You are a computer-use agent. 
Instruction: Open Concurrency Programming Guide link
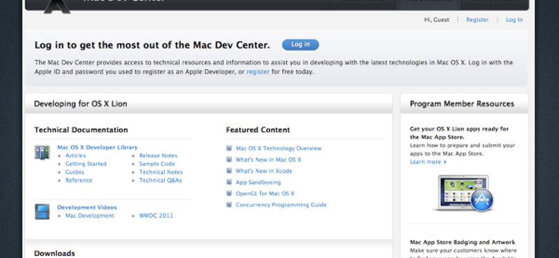click(x=282, y=205)
